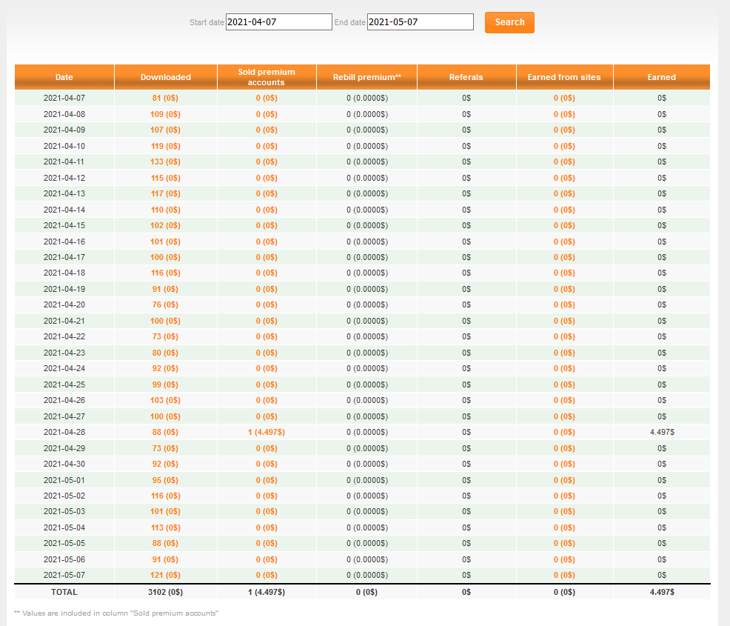This screenshot has width=730, height=626.
Task: Open the 121 (0$) downloads link for 2021-05-07
Action: coord(165,575)
